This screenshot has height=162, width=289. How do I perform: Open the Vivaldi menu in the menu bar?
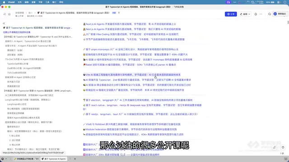[x=11, y=2]
